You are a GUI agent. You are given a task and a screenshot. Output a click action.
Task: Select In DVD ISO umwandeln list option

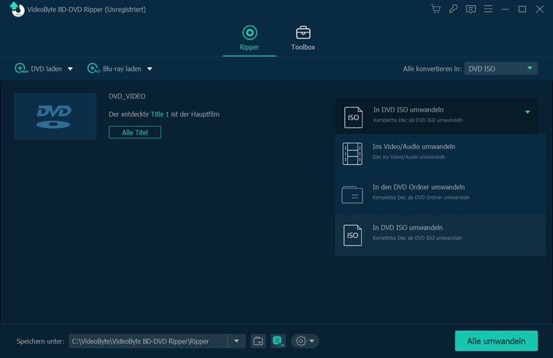[440, 235]
